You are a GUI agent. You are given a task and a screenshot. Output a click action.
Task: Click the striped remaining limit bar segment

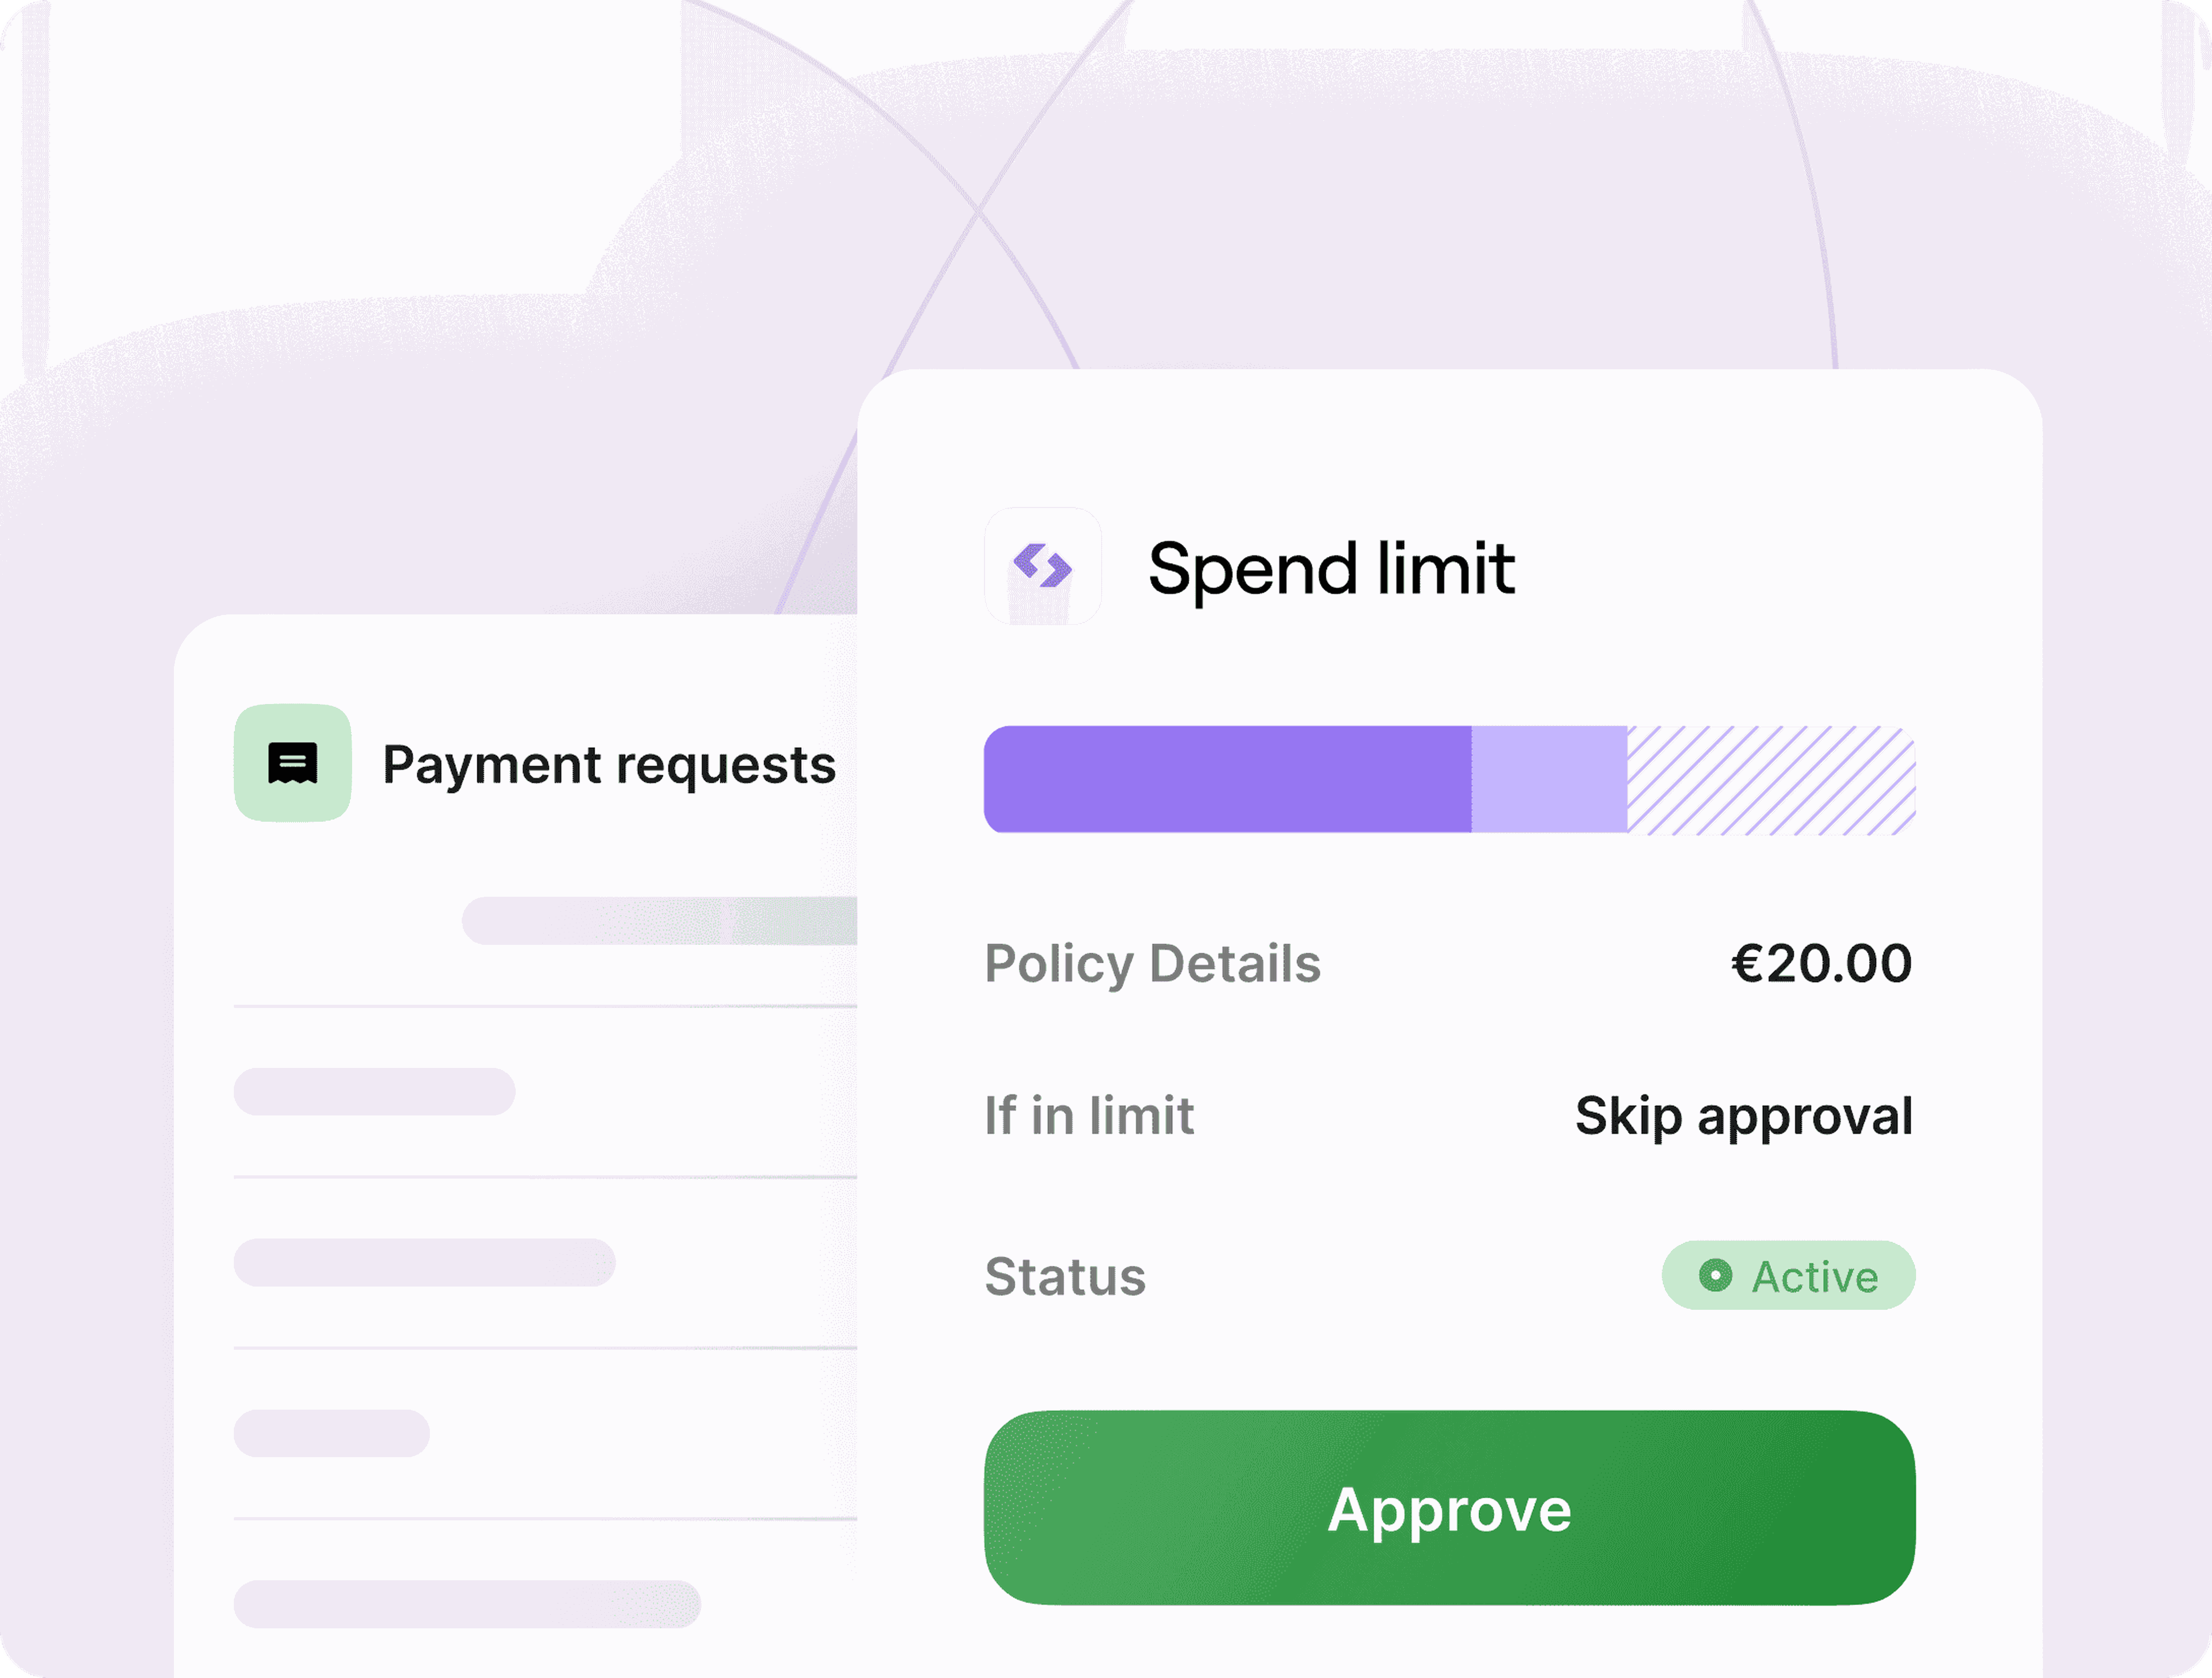[1771, 779]
